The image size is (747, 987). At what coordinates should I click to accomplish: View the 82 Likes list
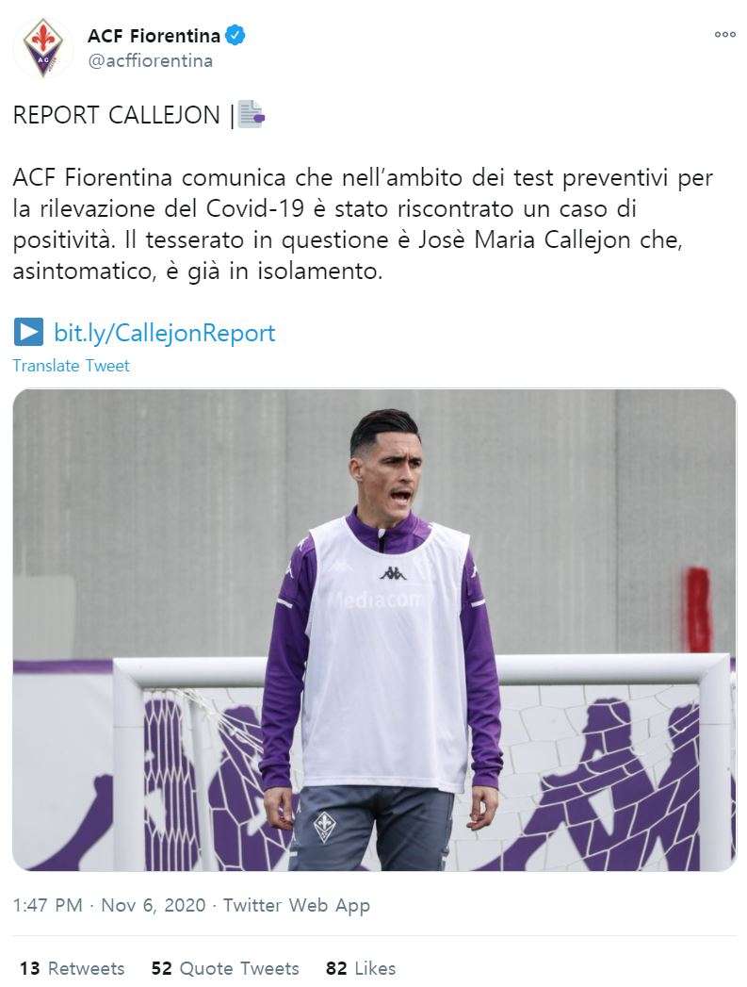pos(361,968)
